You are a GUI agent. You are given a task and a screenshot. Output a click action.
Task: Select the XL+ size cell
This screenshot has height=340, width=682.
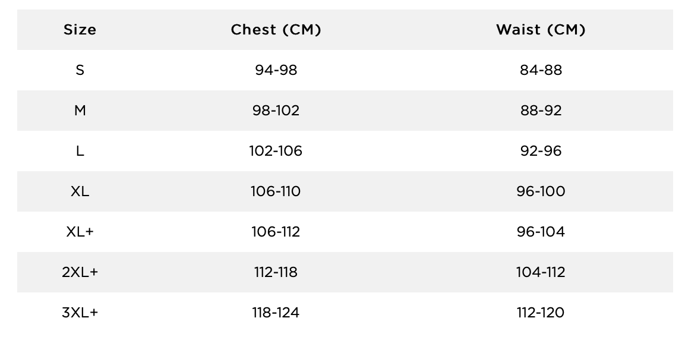click(x=80, y=232)
